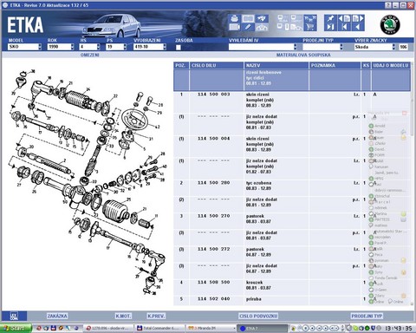Click inside the VYHLEDANI IV search field

[261, 47]
